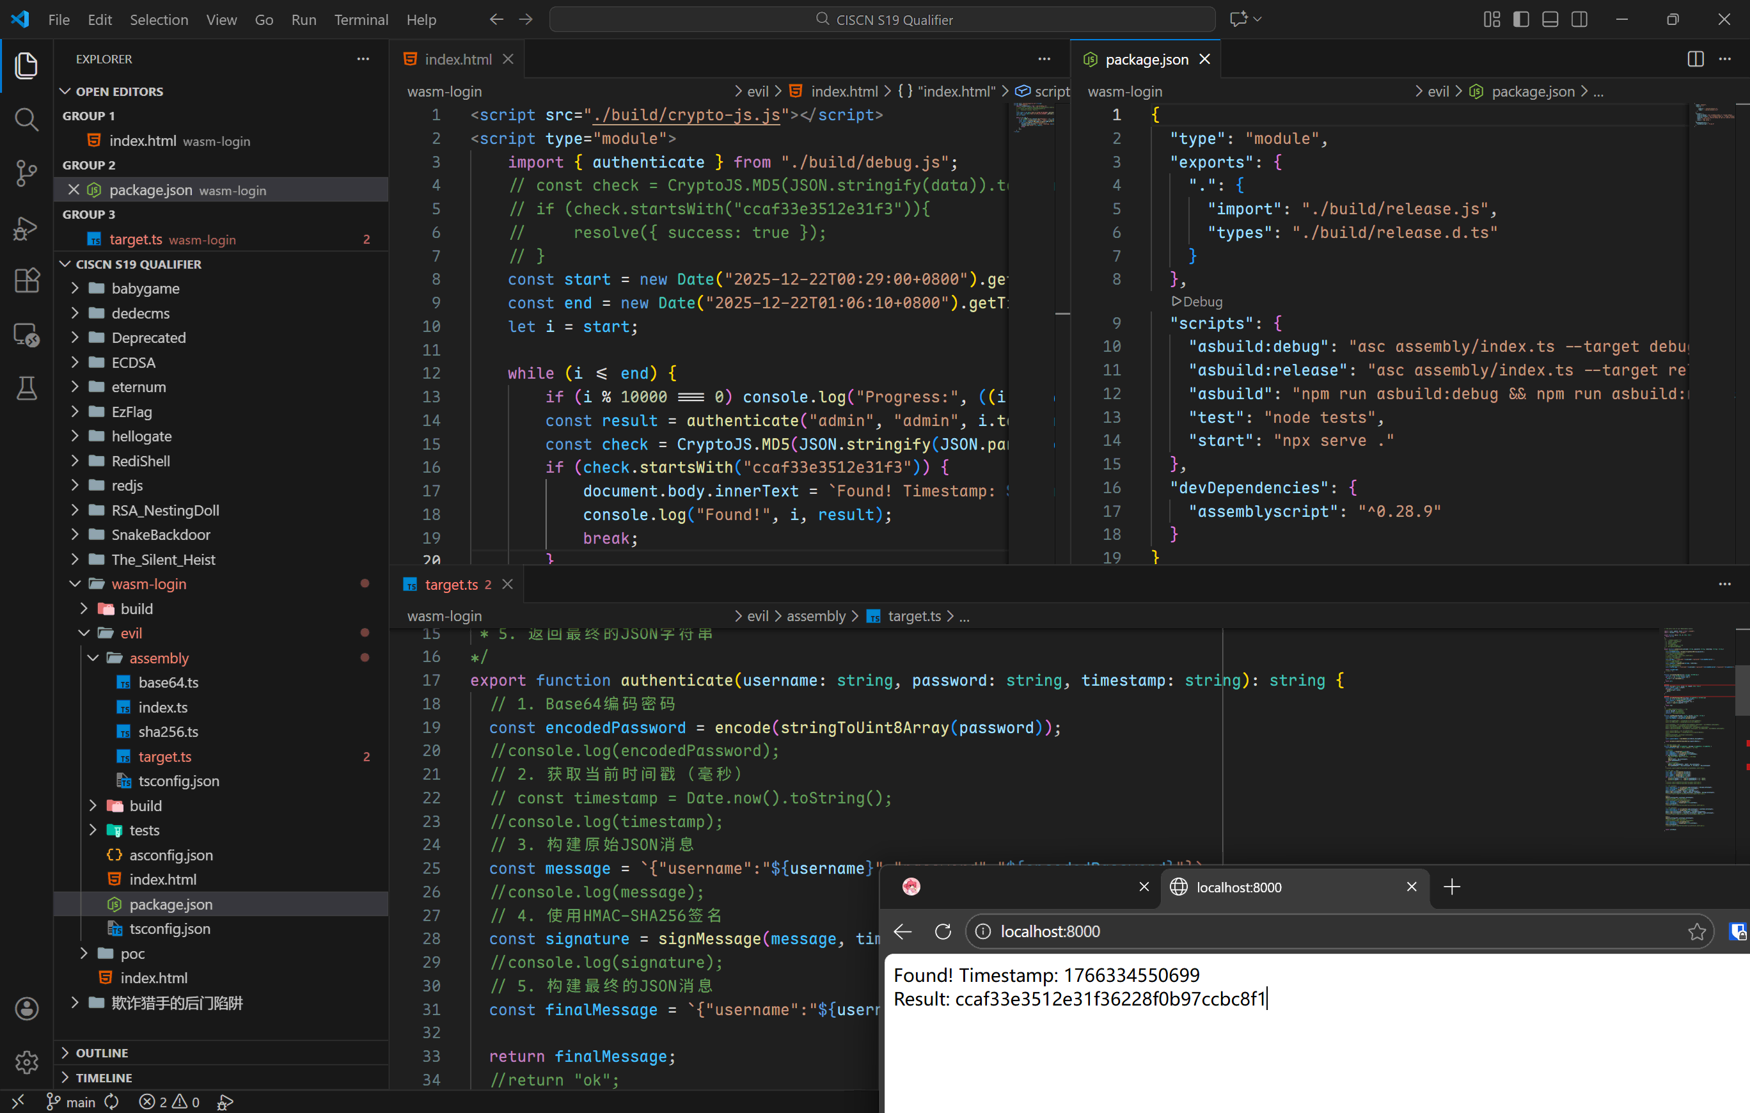Expand the babygame folder

[145, 288]
